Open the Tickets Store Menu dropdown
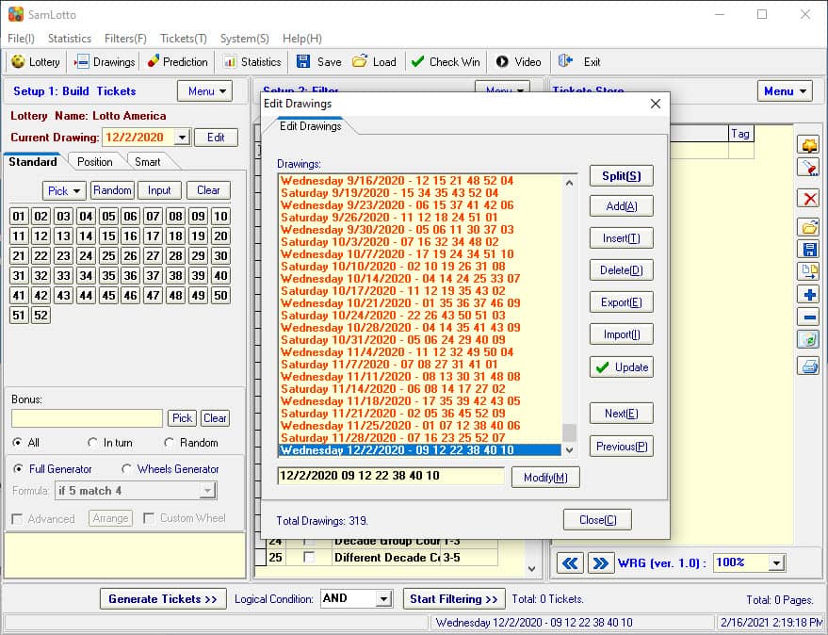The image size is (828, 635). (x=785, y=91)
